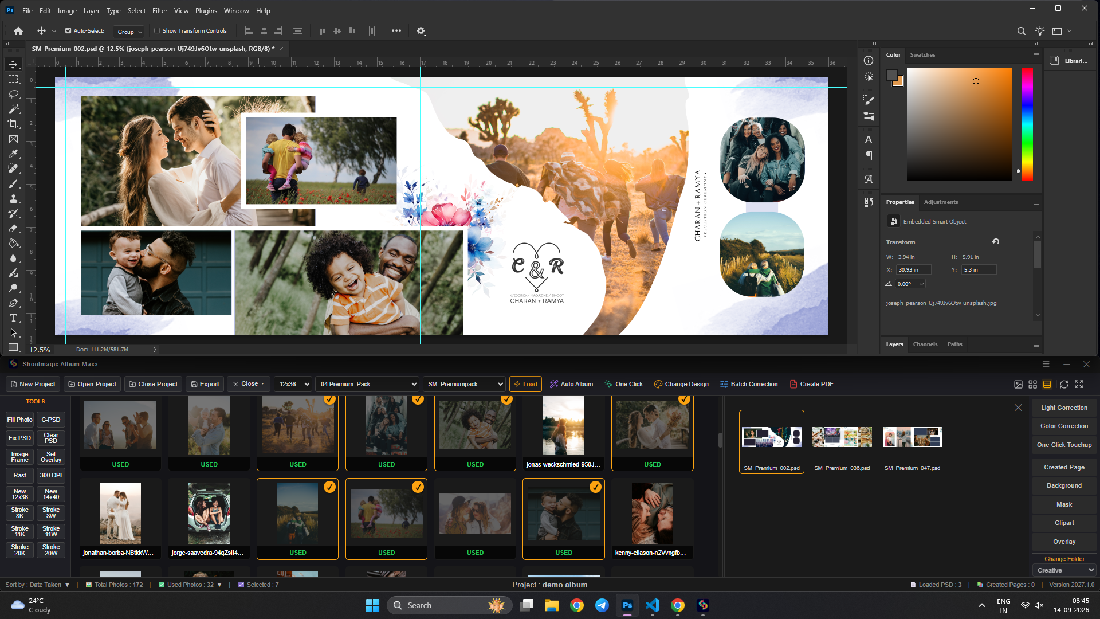Switch to the Adjustments tab
The height and width of the screenshot is (619, 1100).
[x=941, y=202]
